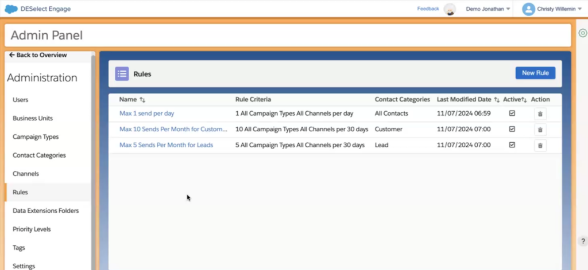Delete the Max 10 Sends Per Month rule
588x270 pixels.
540,130
